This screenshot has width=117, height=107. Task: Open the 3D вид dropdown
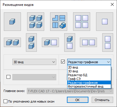[34, 62]
